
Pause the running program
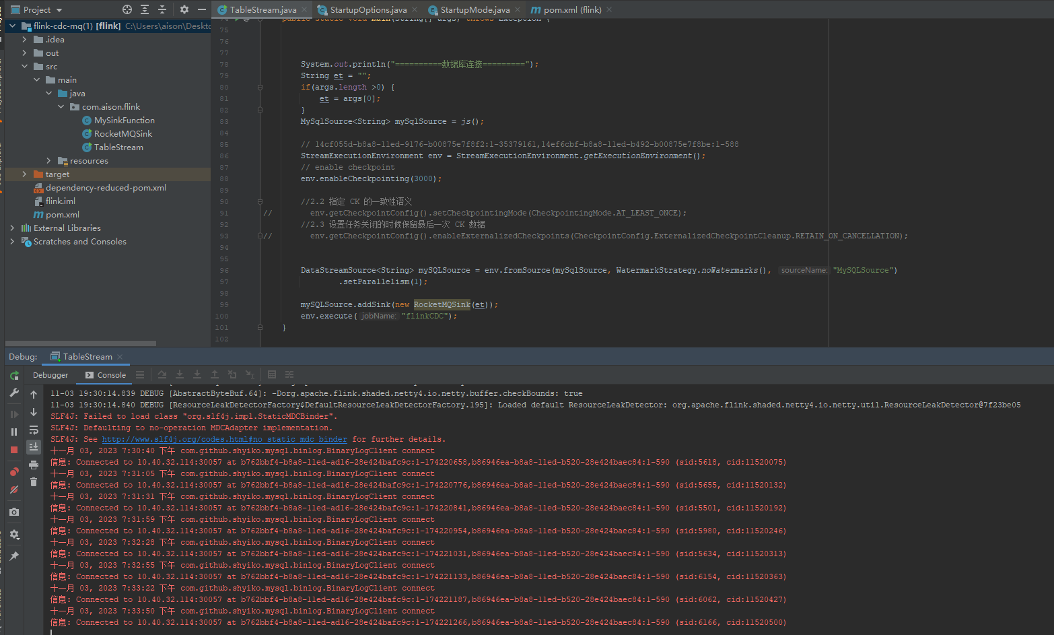[14, 432]
